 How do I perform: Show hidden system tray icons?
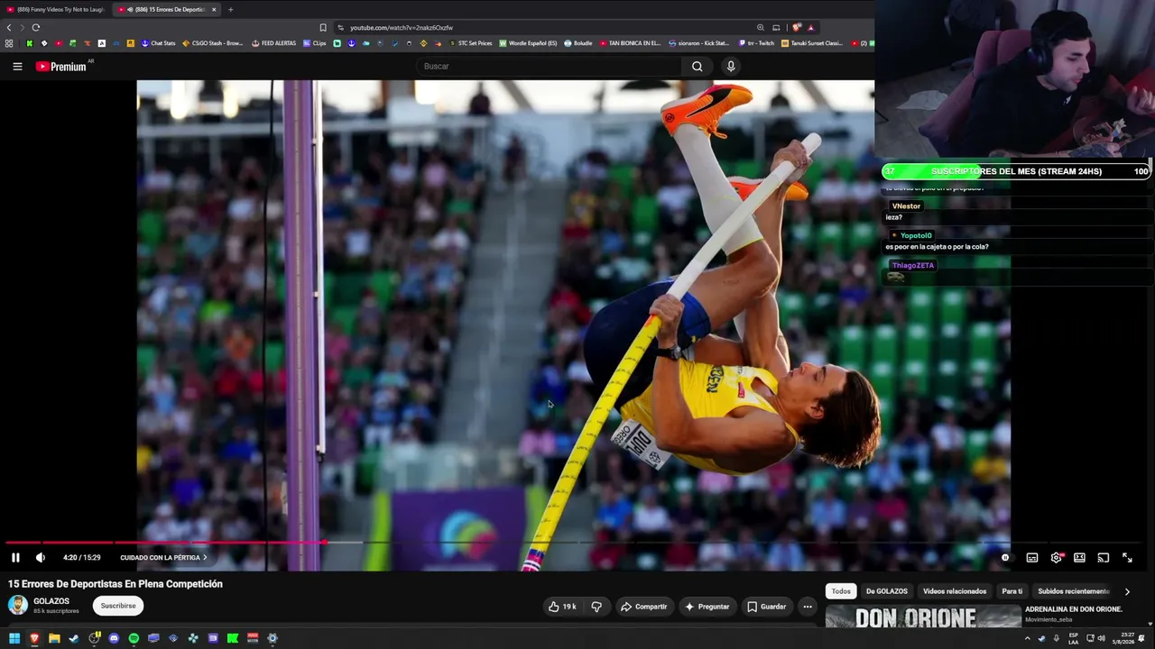[1027, 638]
